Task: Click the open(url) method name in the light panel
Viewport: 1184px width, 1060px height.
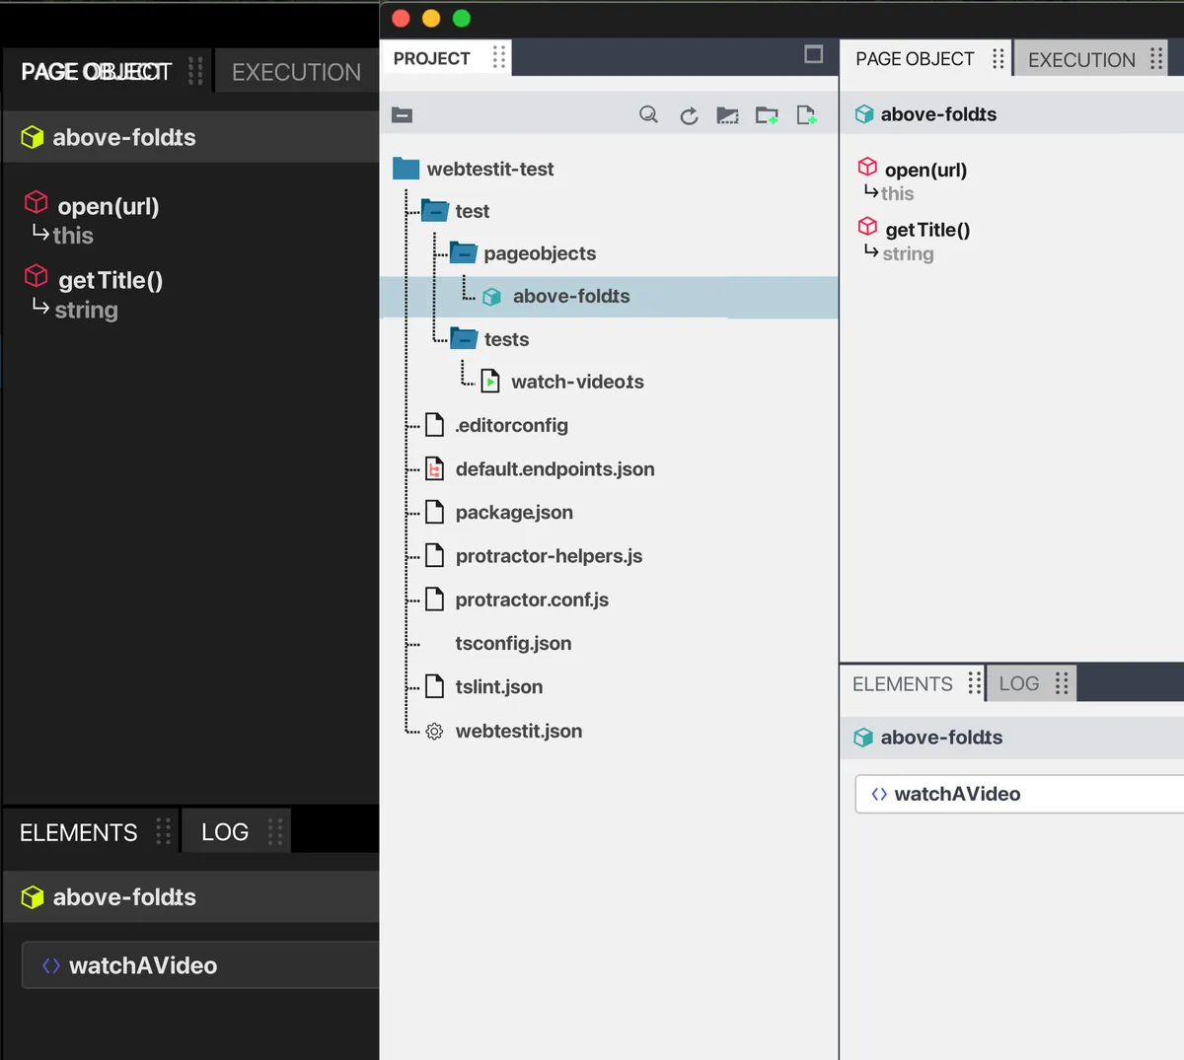Action: click(x=925, y=170)
